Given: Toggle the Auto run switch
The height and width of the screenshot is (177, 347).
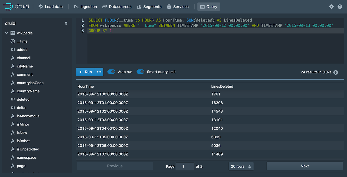Looking at the screenshot, I should click(x=111, y=72).
